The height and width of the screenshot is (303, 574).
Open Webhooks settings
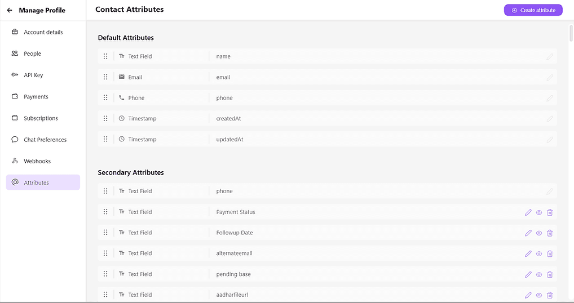(x=43, y=161)
